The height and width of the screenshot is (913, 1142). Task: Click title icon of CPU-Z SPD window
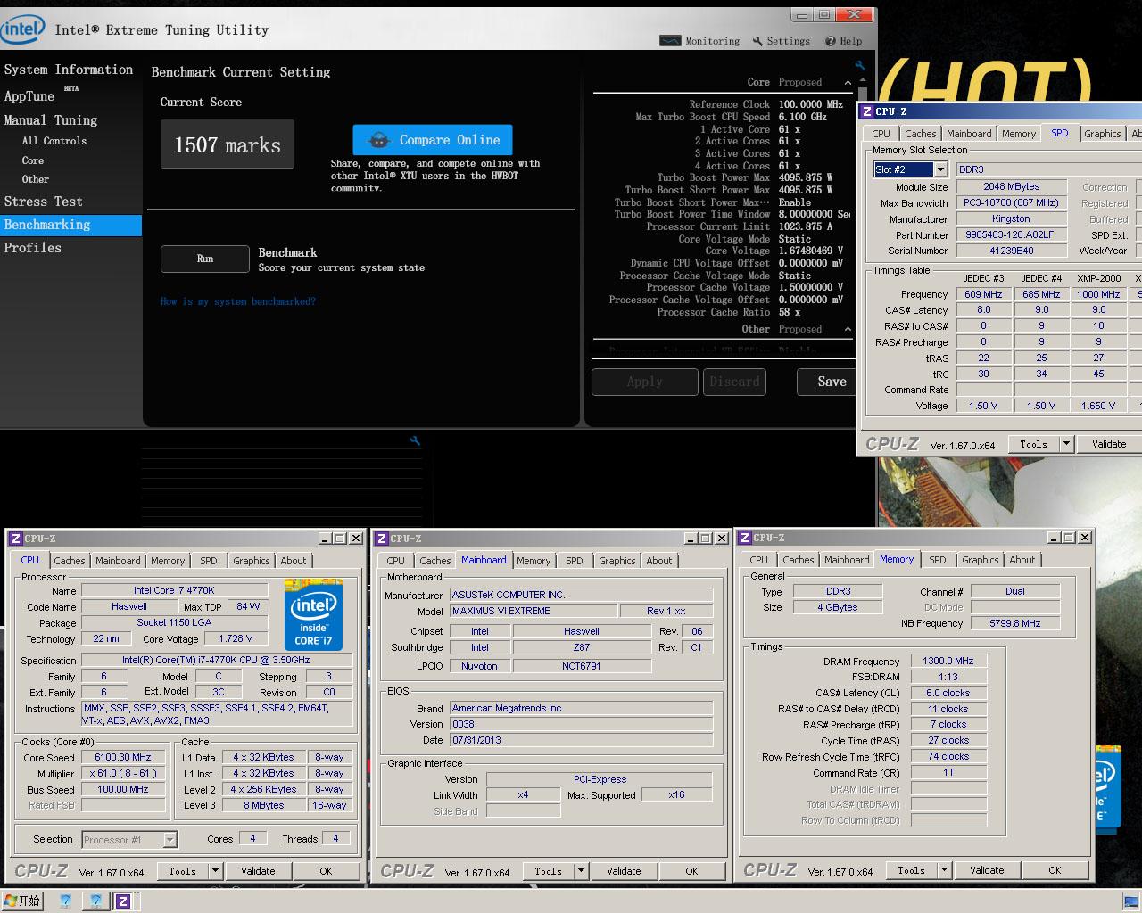pos(866,111)
